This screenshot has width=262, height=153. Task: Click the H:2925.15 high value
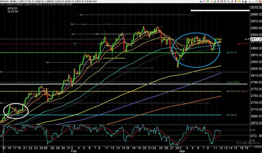(39, 1)
